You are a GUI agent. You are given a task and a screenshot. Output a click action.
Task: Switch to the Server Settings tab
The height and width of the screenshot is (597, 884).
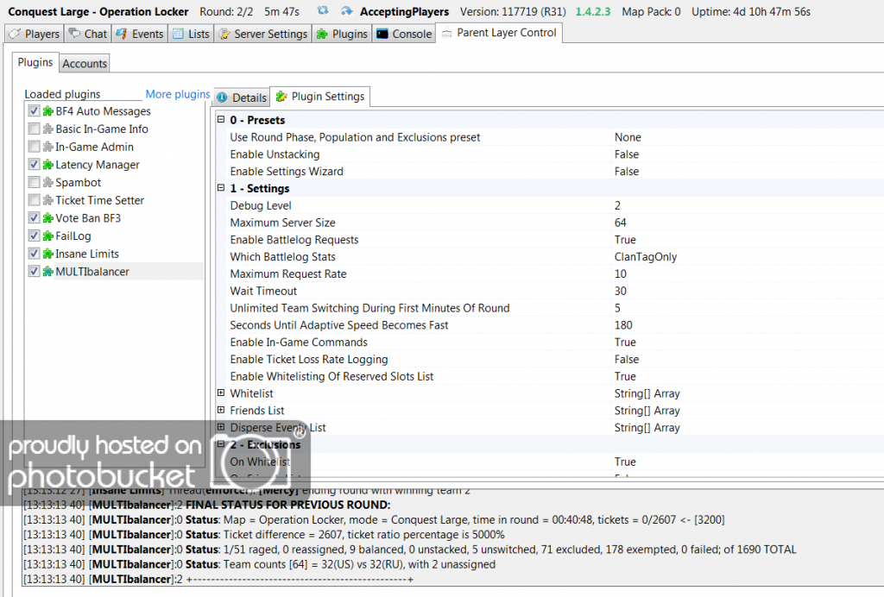coord(263,34)
